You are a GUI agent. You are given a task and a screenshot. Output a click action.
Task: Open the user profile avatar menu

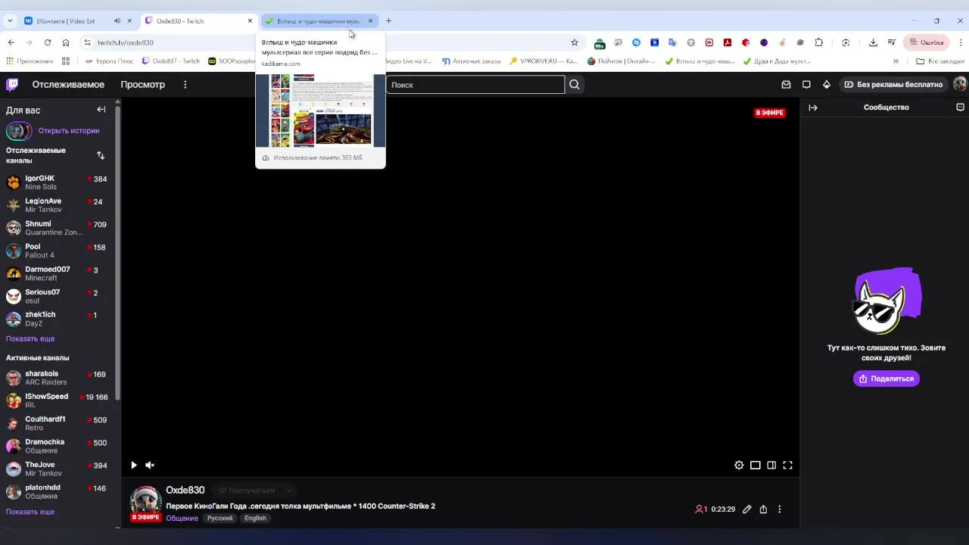click(960, 84)
